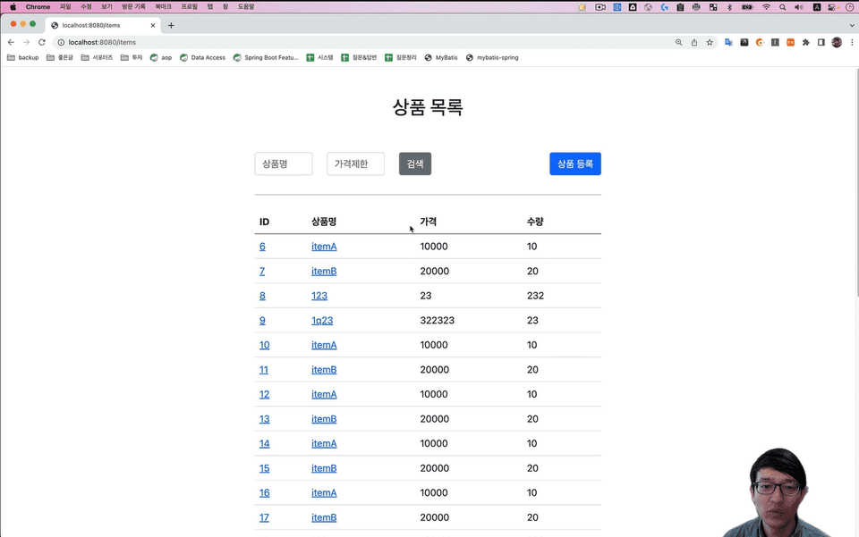Open itemA link in row 14
This screenshot has height=537, width=859.
pyautogui.click(x=324, y=443)
